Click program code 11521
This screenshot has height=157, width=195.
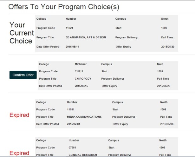click(x=69, y=28)
